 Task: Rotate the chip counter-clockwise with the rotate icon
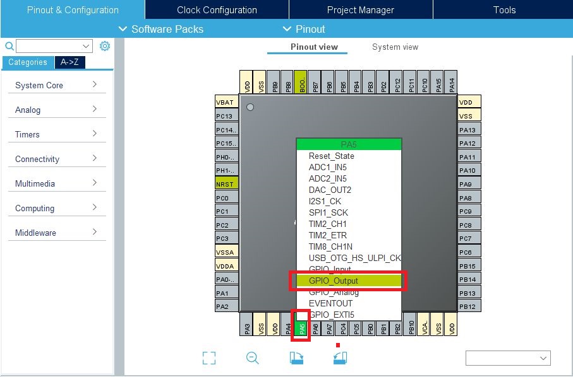point(340,358)
